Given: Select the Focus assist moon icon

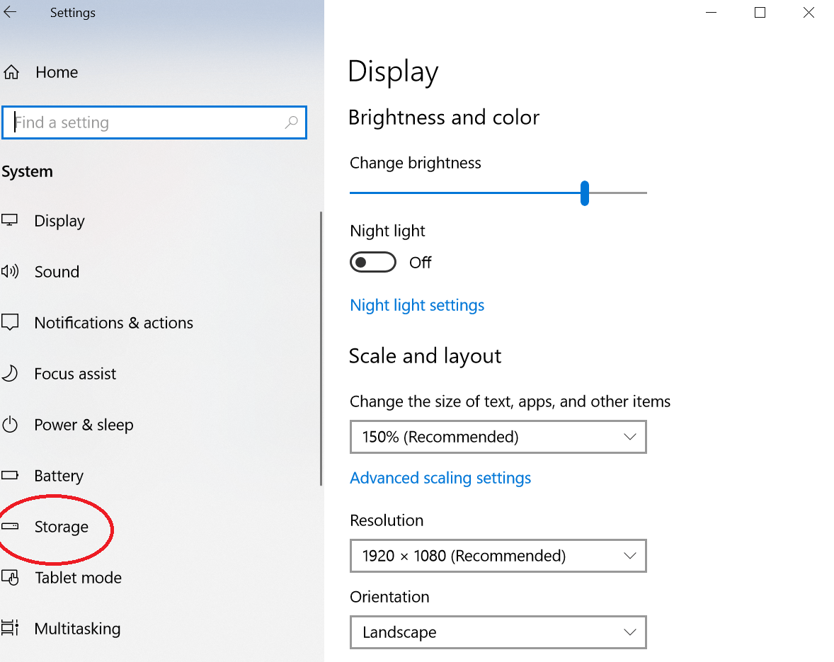Looking at the screenshot, I should (11, 373).
